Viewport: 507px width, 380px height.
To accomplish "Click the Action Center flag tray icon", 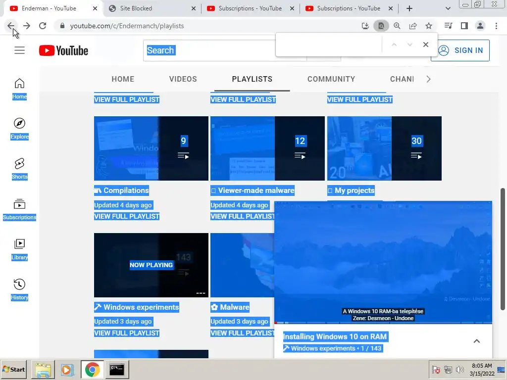I will pyautogui.click(x=436, y=369).
